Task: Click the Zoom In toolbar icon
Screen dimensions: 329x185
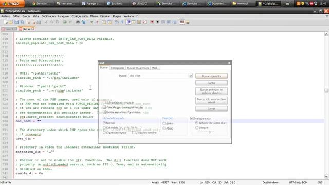Action: [92, 22]
